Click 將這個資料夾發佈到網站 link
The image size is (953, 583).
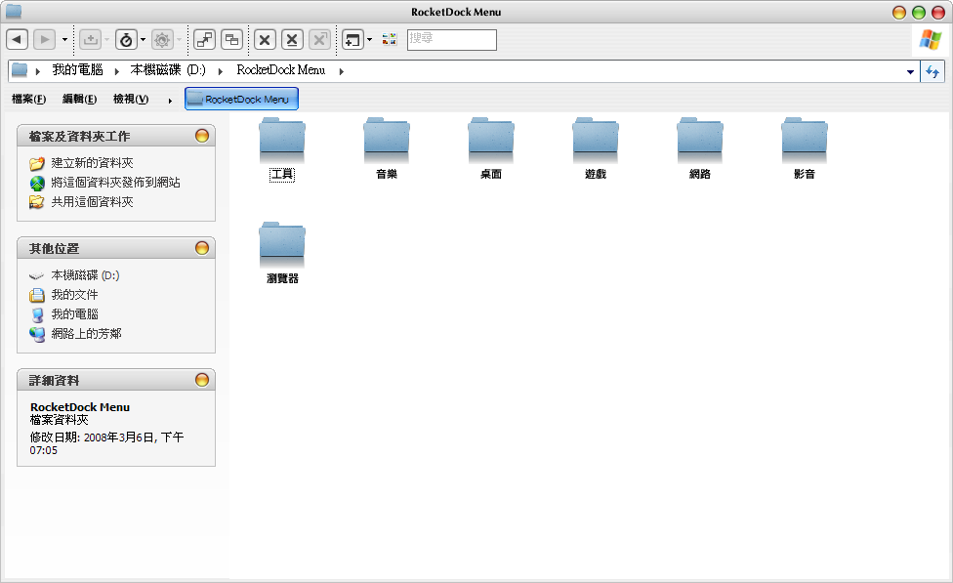point(115,183)
